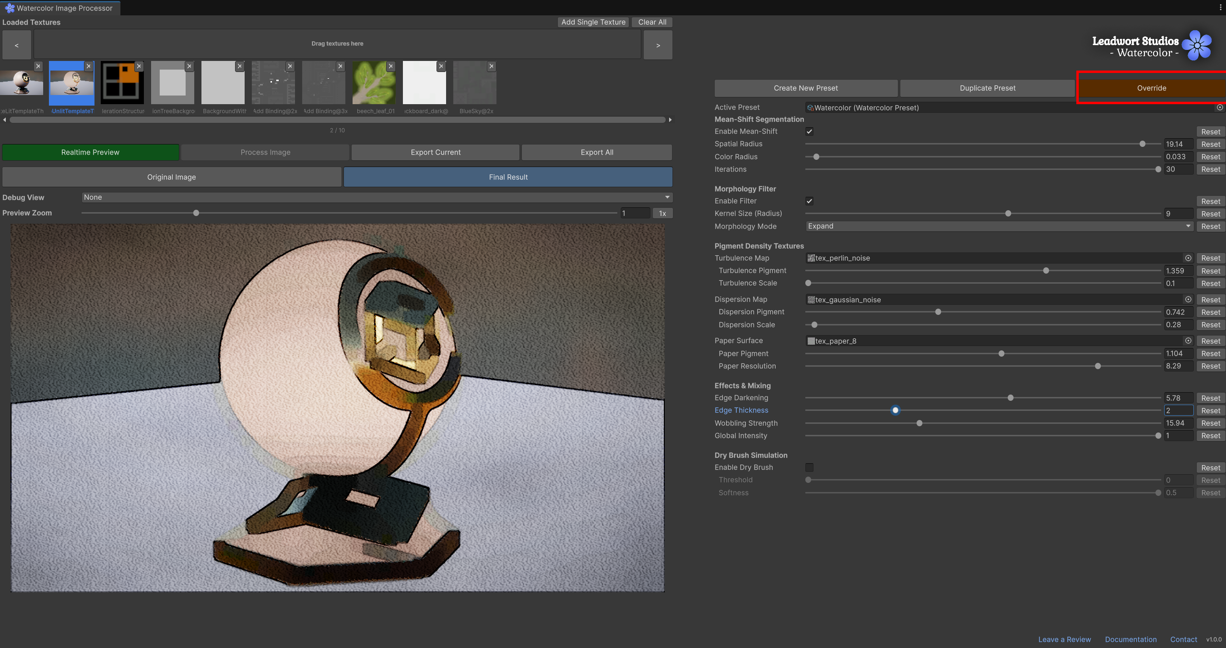Click the Process Image button
Image resolution: width=1226 pixels, height=648 pixels.
pyautogui.click(x=266, y=152)
